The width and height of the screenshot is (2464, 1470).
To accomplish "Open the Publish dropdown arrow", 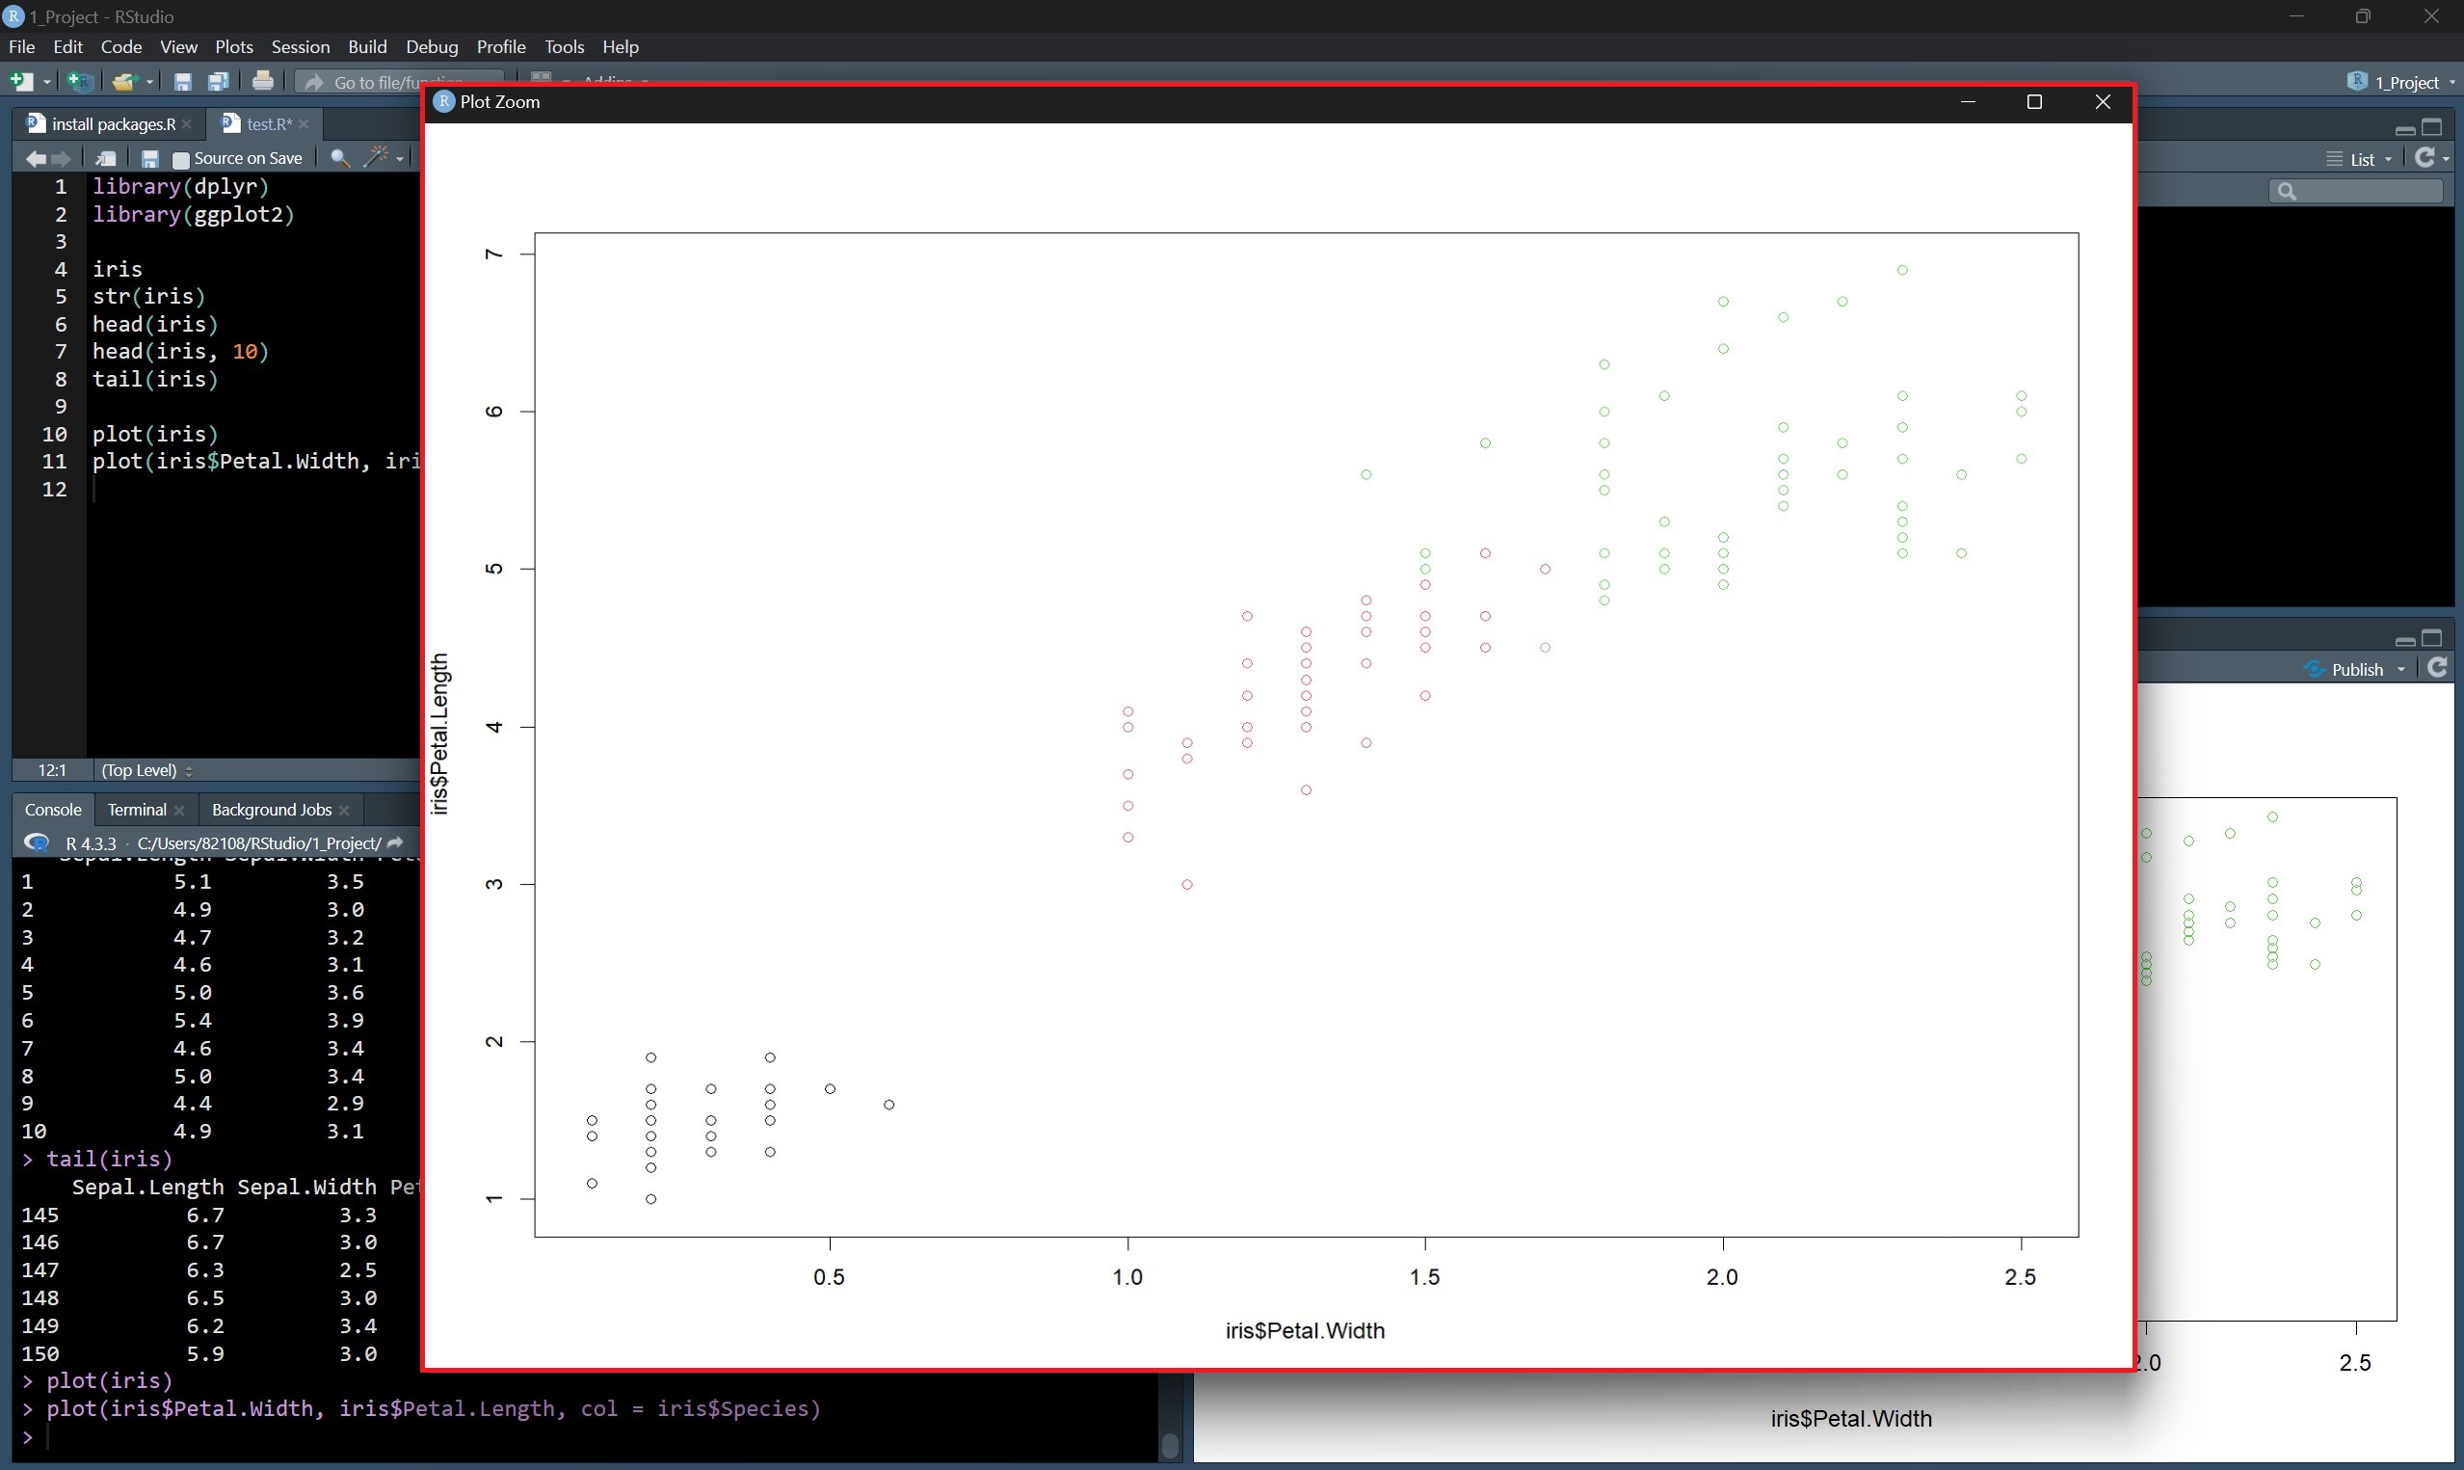I will point(2400,670).
